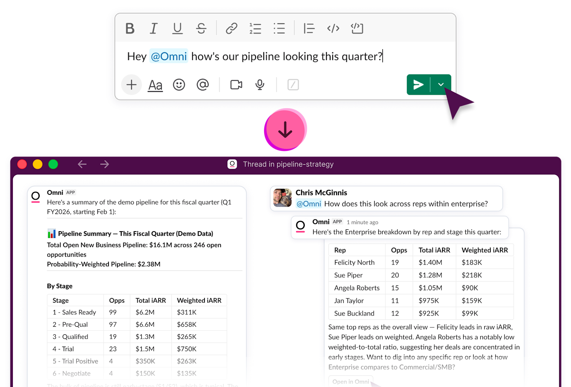This screenshot has height=387, width=571.
Task: Select the @Omni mention in the composer
Action: pos(169,56)
